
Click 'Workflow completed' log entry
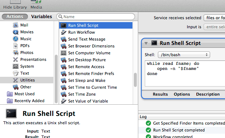182,136
